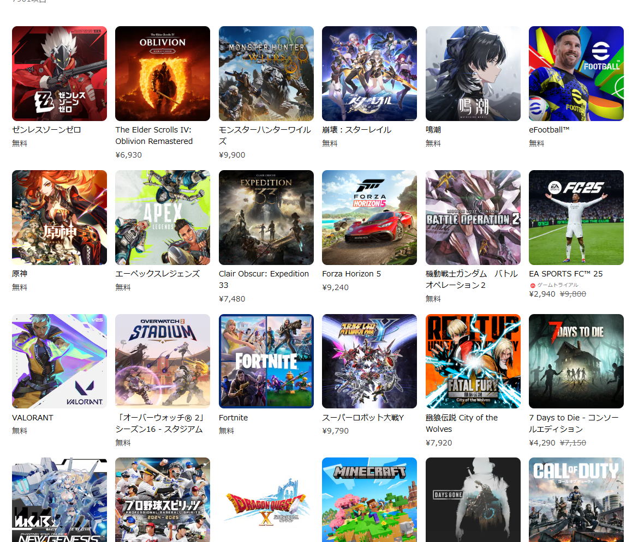This screenshot has width=638, height=542.
Task: Open the Zenless Zone Zero cover art
Action: tap(59, 74)
